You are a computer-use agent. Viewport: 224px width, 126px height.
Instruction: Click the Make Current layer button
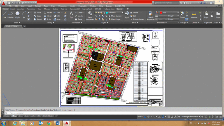click(115, 16)
